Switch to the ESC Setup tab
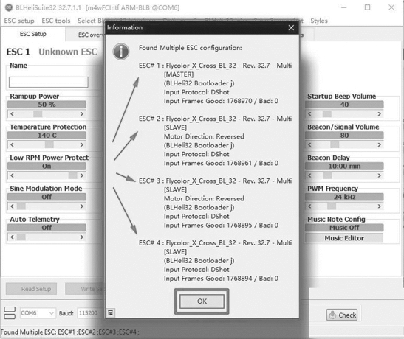This screenshot has height=339, width=404. [x=33, y=34]
